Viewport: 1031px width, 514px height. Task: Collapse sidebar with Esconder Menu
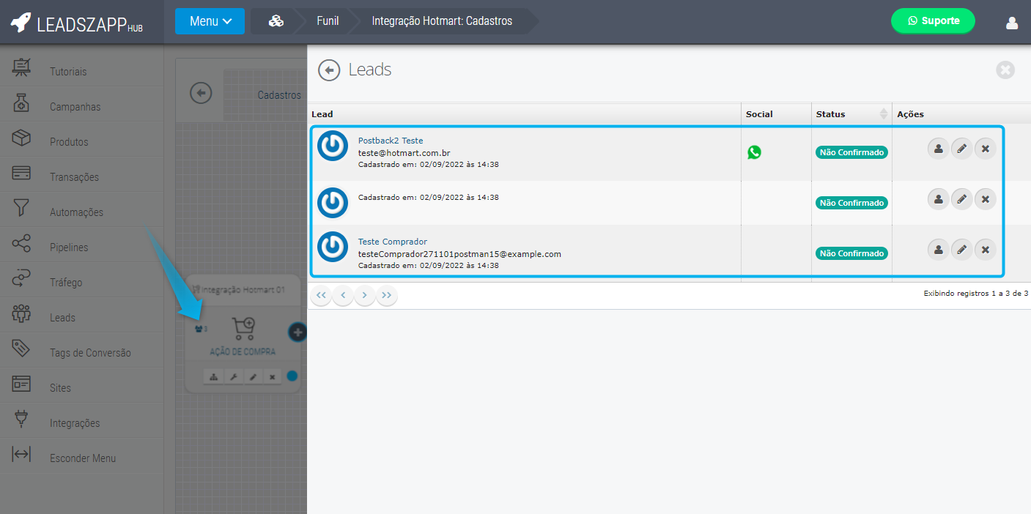click(x=82, y=458)
